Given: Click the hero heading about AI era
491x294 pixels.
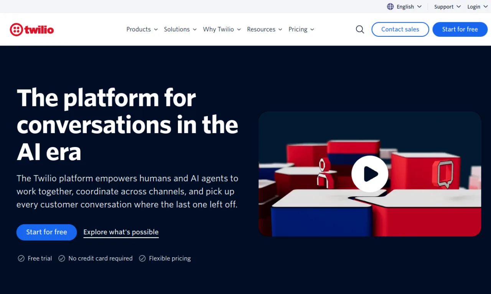Looking at the screenshot, I should [x=127, y=125].
